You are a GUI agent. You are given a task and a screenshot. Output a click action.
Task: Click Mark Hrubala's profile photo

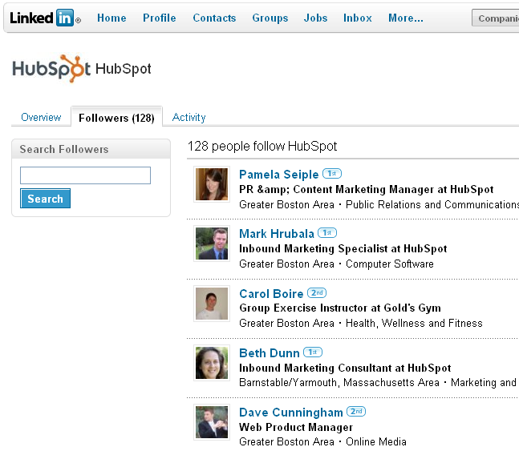212,244
